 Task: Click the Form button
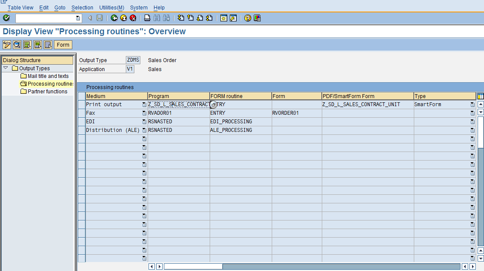pos(62,45)
